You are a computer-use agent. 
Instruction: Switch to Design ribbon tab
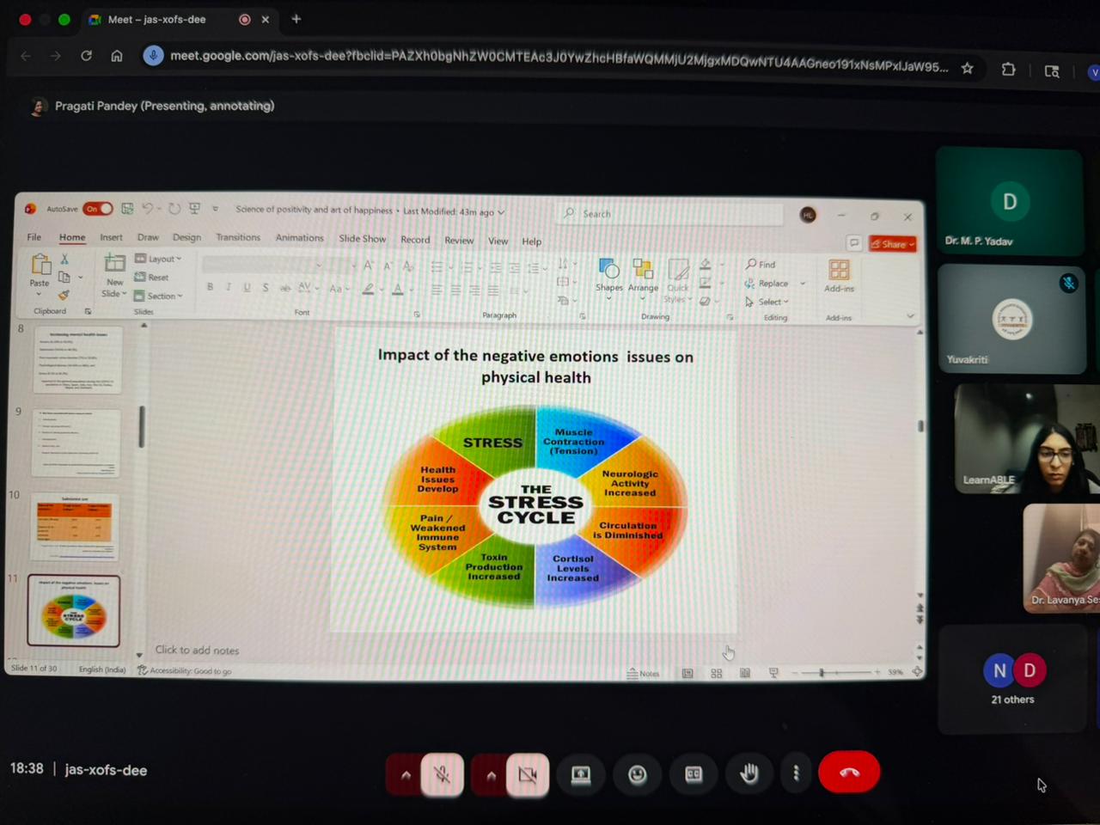click(186, 237)
